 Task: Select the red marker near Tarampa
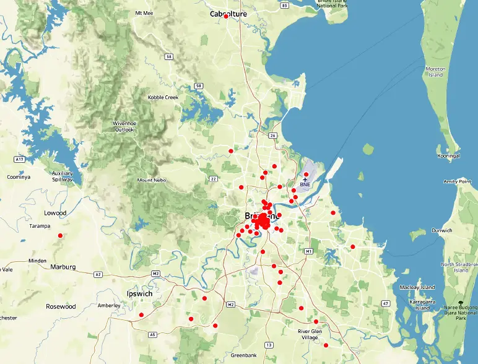click(60, 235)
